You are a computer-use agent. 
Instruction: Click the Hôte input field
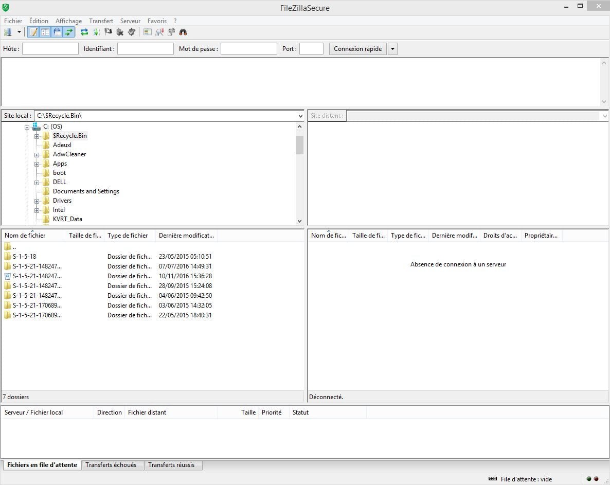(x=50, y=49)
